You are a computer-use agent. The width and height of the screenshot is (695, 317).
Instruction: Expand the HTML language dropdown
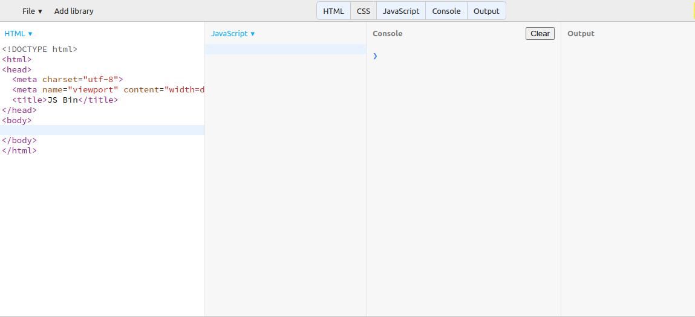click(x=18, y=34)
